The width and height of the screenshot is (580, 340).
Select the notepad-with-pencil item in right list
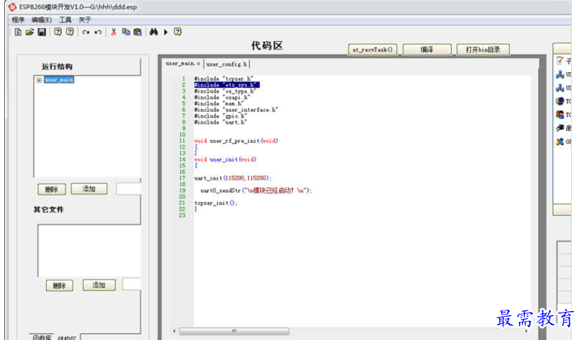click(x=563, y=60)
